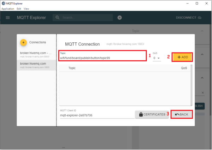Click the MQTT Explorer title bar logo
This screenshot has width=212, height=150.
3,3
